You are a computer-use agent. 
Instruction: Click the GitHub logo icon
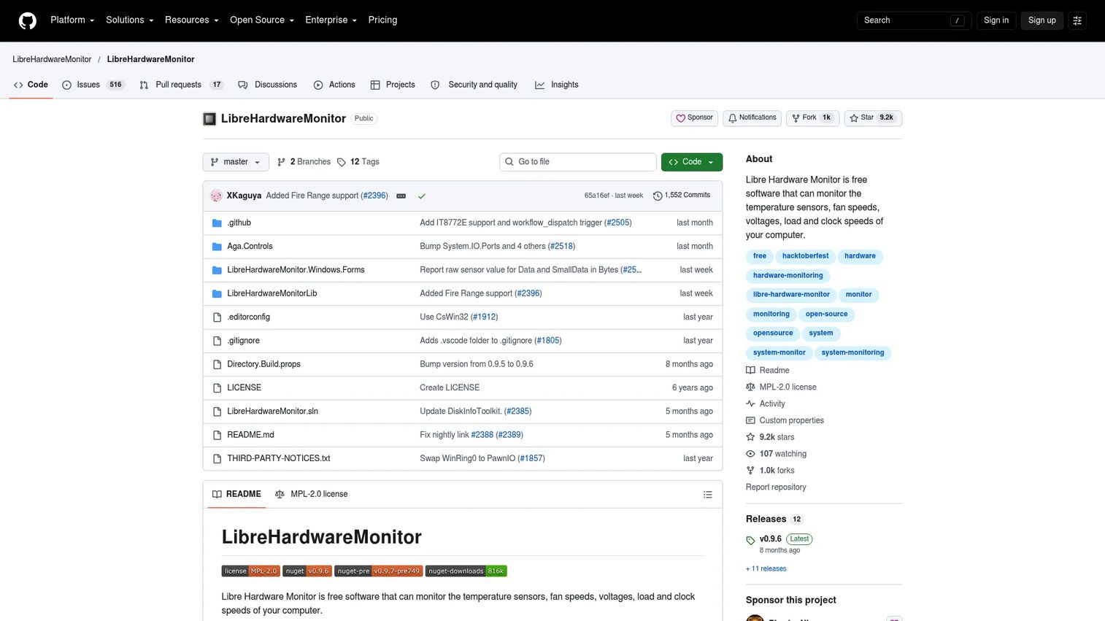[28, 20]
